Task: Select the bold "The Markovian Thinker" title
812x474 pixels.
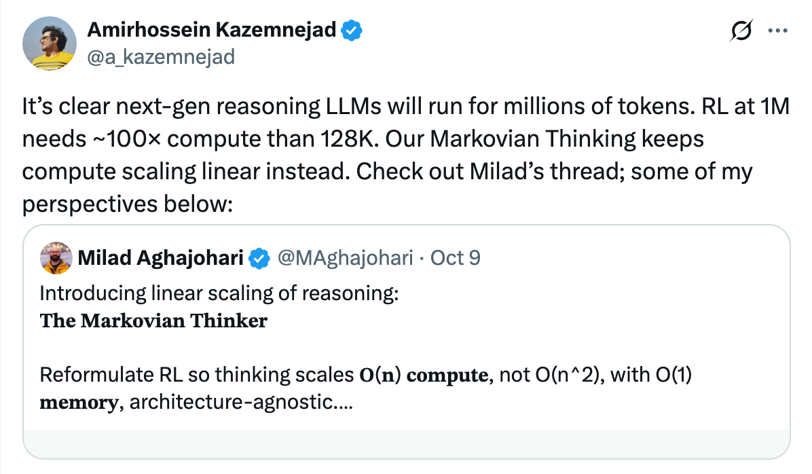Action: [153, 321]
